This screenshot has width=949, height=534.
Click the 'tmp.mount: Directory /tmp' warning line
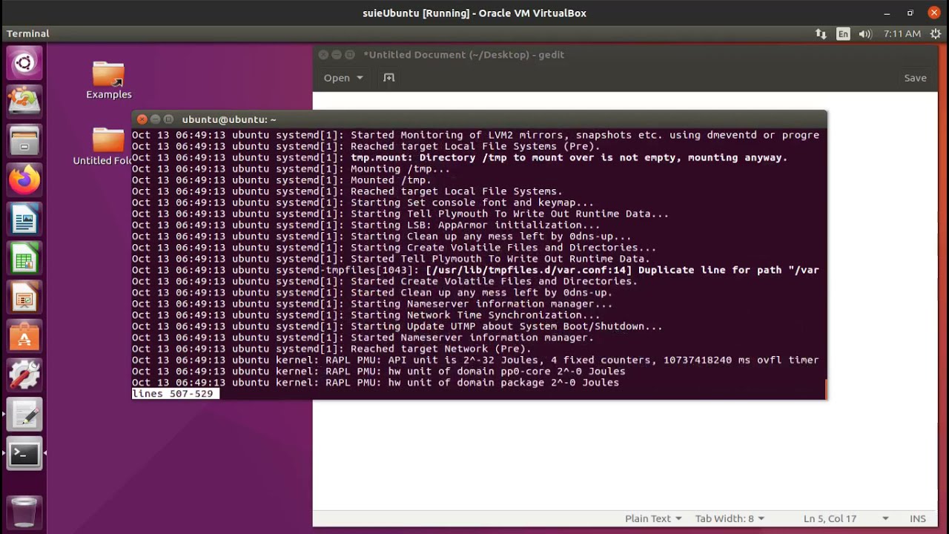(460, 157)
